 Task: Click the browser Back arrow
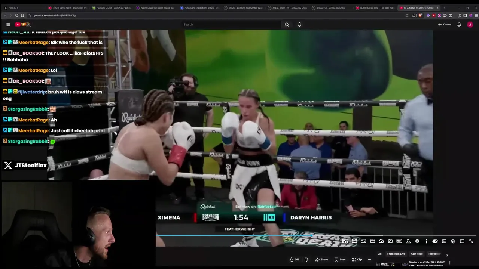click(6, 15)
